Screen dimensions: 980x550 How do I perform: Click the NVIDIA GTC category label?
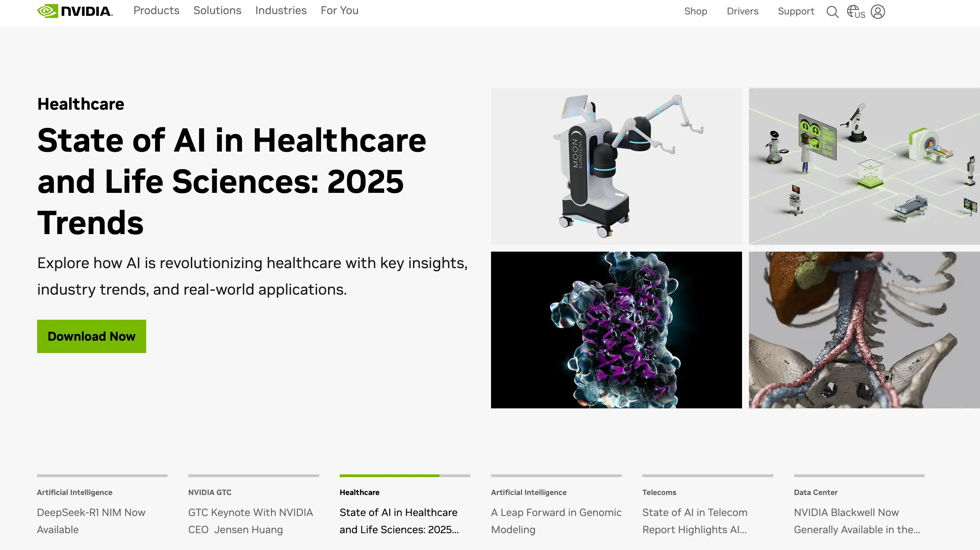(x=210, y=492)
